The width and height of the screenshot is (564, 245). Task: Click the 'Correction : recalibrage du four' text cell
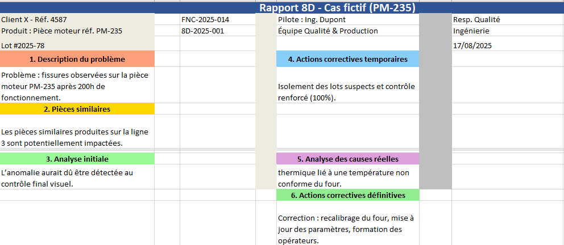[x=347, y=229]
